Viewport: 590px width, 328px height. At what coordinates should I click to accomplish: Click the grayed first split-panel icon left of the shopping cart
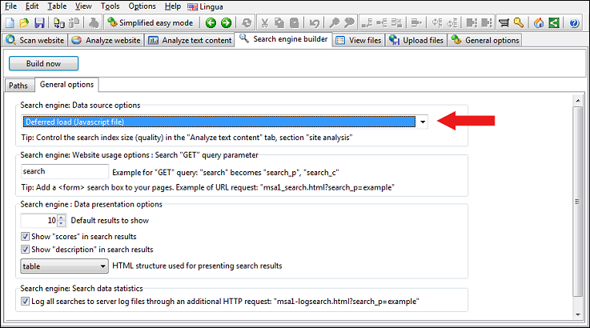tap(472, 23)
